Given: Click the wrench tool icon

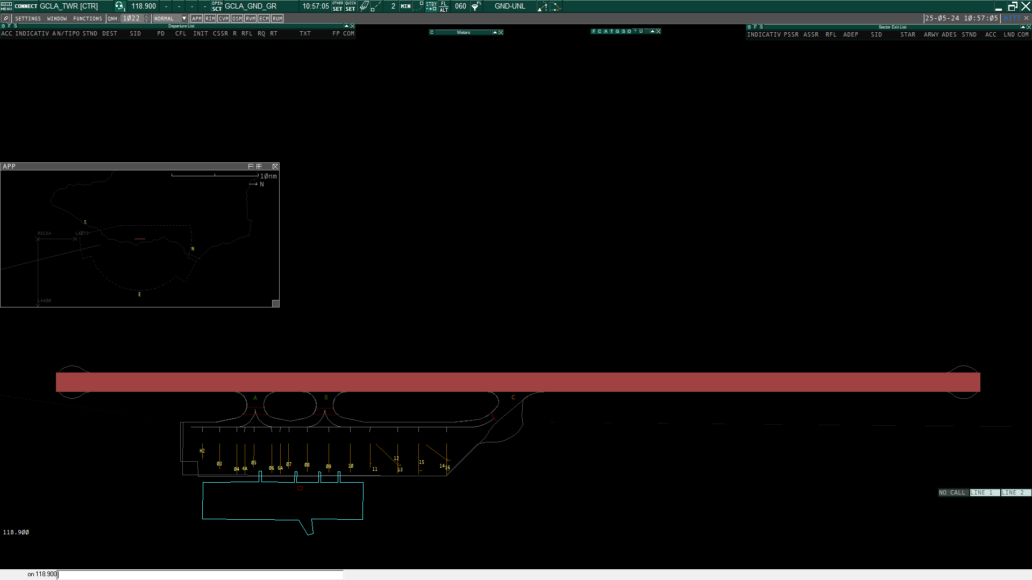Looking at the screenshot, I should click(x=6, y=18).
